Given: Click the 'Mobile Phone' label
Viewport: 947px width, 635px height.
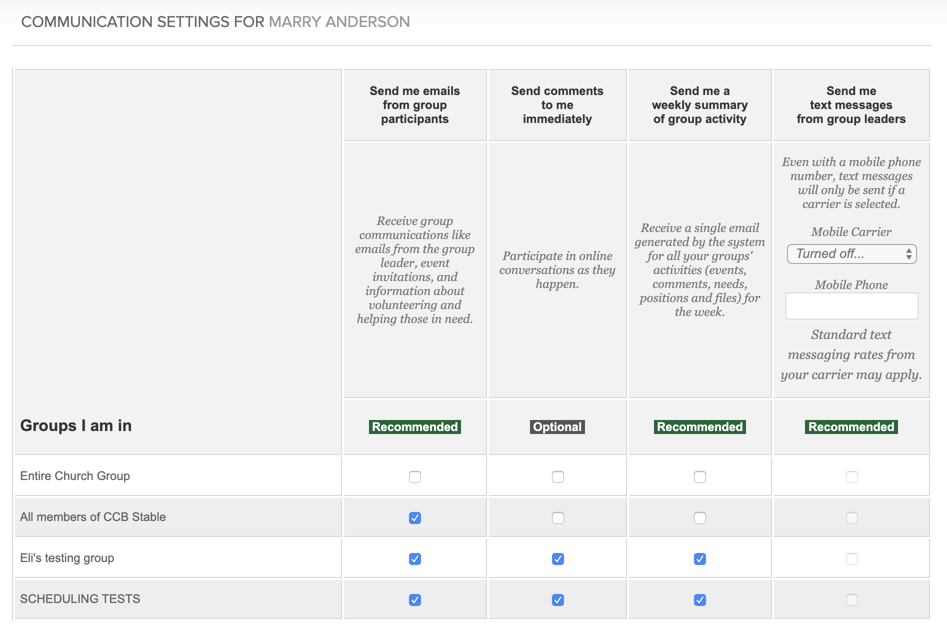Looking at the screenshot, I should [x=851, y=285].
